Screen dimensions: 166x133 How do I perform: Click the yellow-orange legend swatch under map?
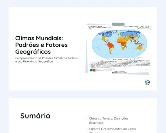pyautogui.click(x=118, y=60)
